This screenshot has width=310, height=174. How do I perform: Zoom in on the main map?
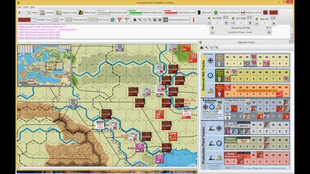(x=140, y=20)
